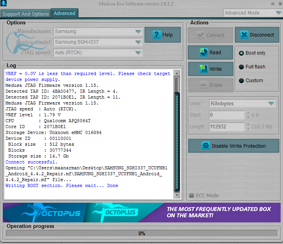Screen dimensions: 283x244
Task: Click the Length value input field
Action: coord(227,127)
